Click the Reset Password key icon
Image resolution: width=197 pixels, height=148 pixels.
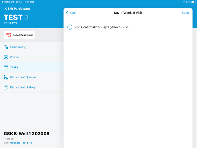pos(9,35)
